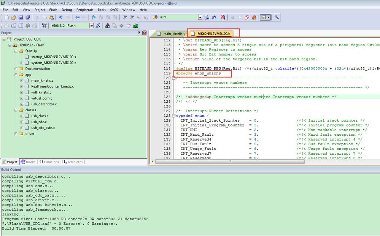380x236 pixels.
Task: Undo the last edit
Action: 60,17
